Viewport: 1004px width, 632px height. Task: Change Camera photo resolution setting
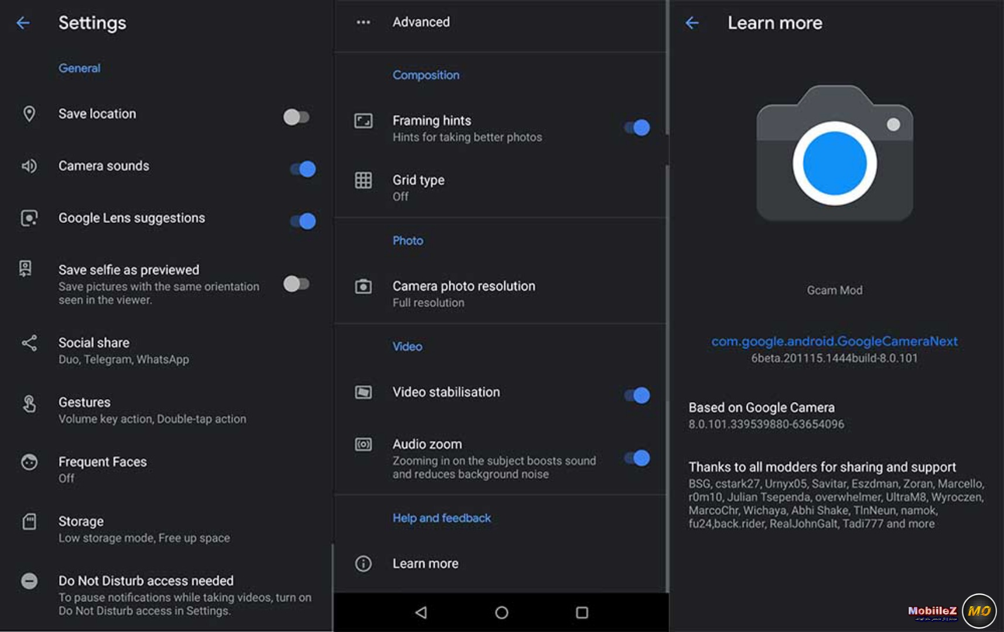(x=501, y=294)
